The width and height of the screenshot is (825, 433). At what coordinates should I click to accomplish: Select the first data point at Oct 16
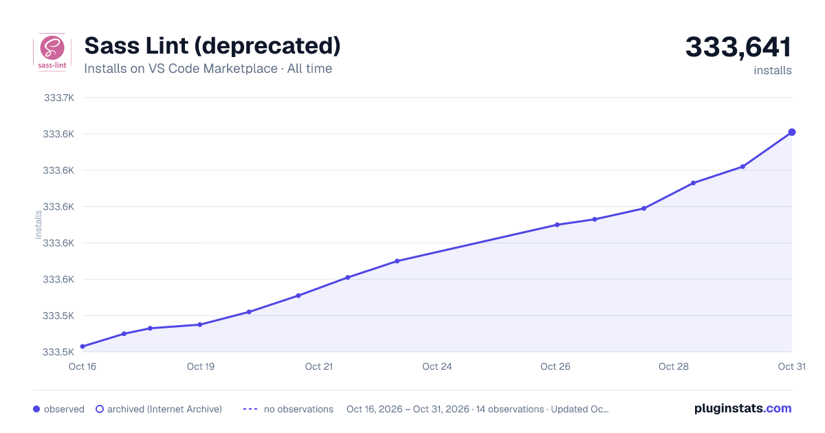pyautogui.click(x=82, y=346)
